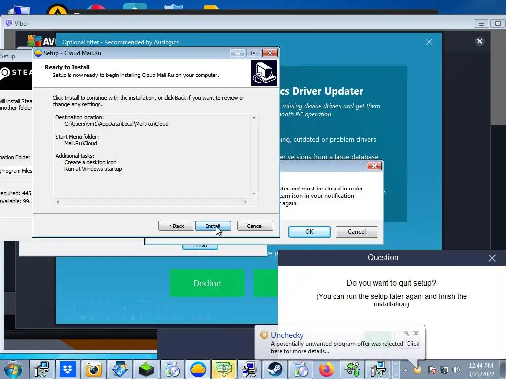The height and width of the screenshot is (379, 506).
Task: Go Back in Cloud Mail.Ru setup
Action: pos(176,226)
